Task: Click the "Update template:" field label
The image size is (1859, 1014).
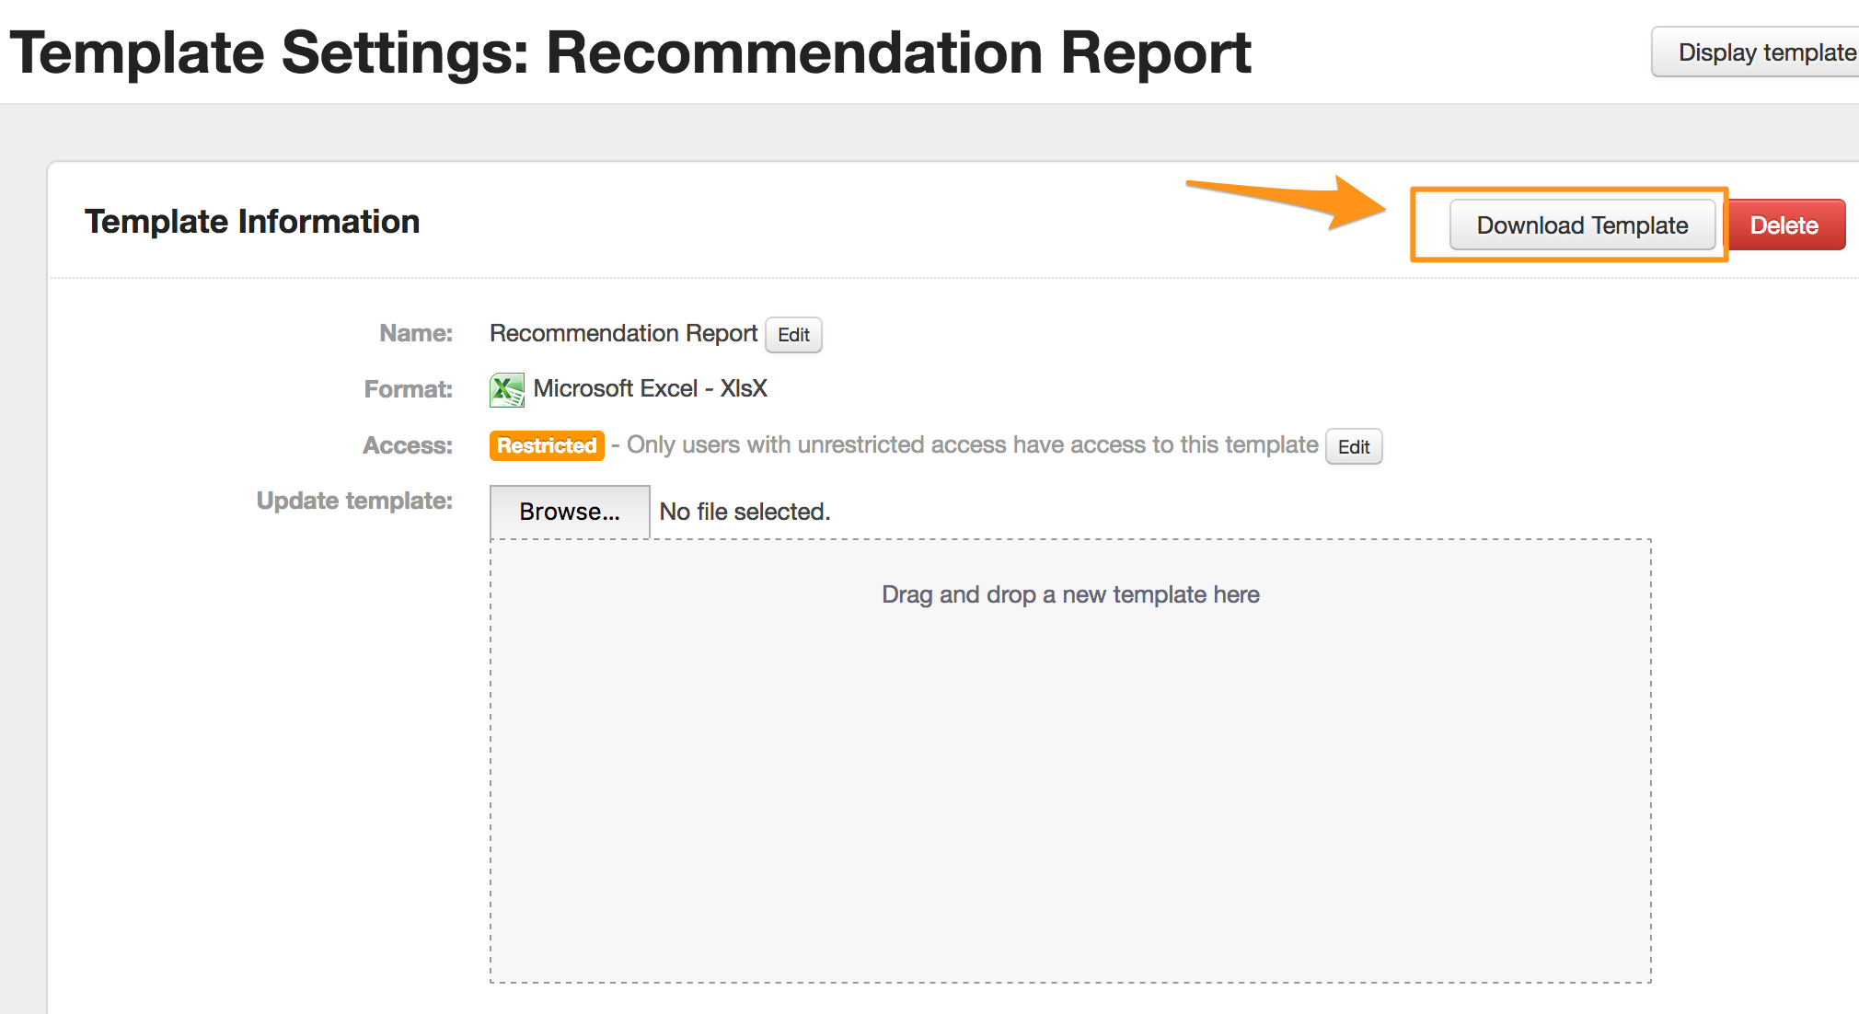Action: (354, 501)
